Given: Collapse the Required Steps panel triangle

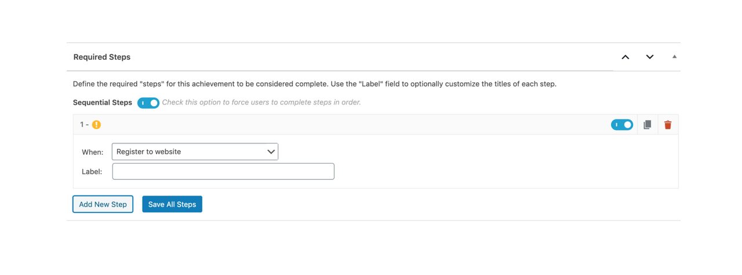Looking at the screenshot, I should [674, 57].
